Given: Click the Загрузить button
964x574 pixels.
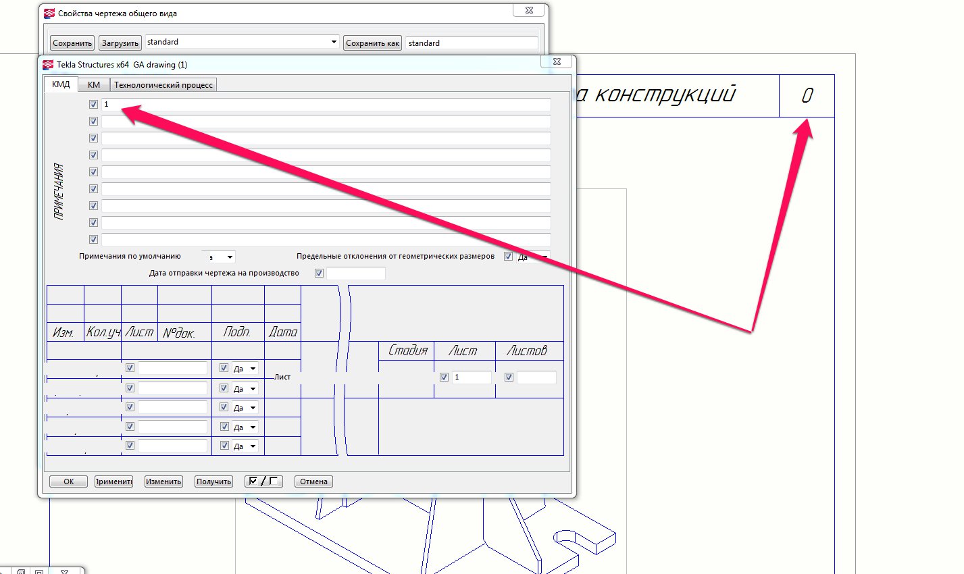Looking at the screenshot, I should point(120,43).
